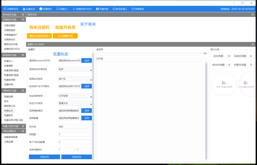
Task: Open the 选择私发类型 dropdown showing 用户名
Action: point(75,79)
